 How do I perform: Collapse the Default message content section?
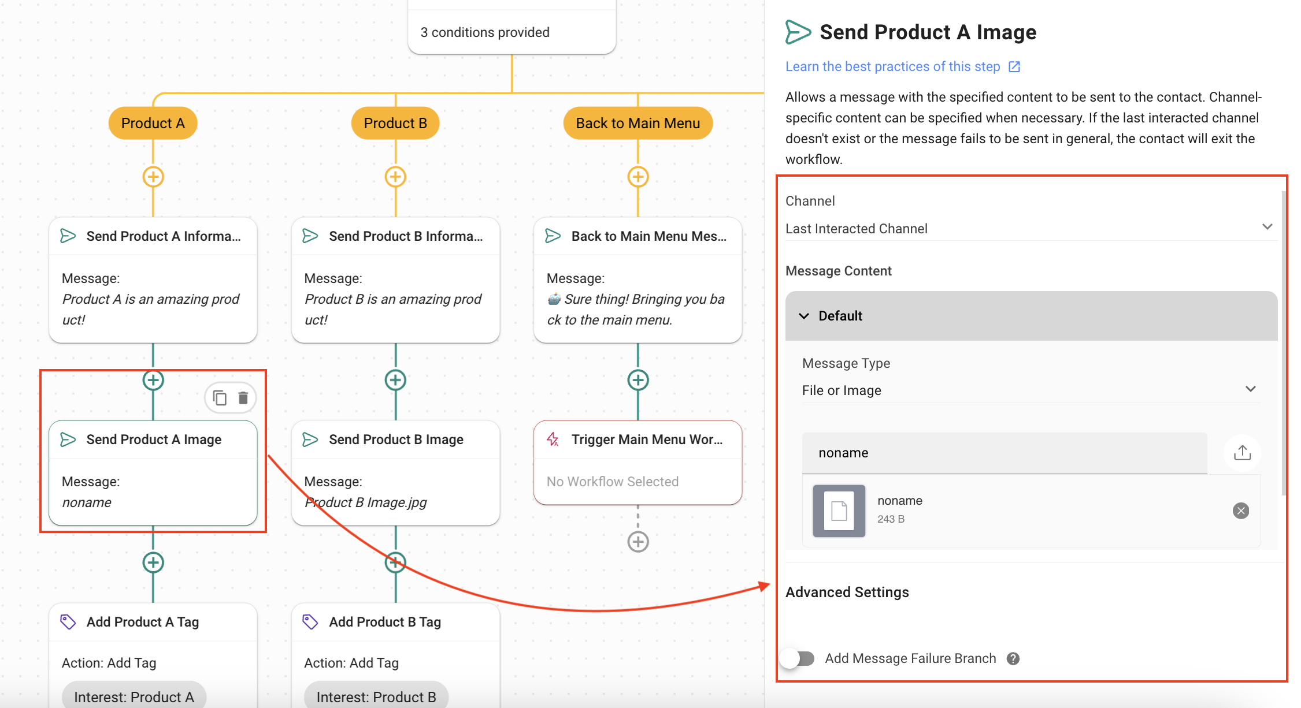804,316
